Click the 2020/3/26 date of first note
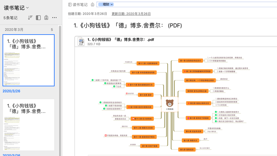The image size is (277, 156). coord(11,91)
